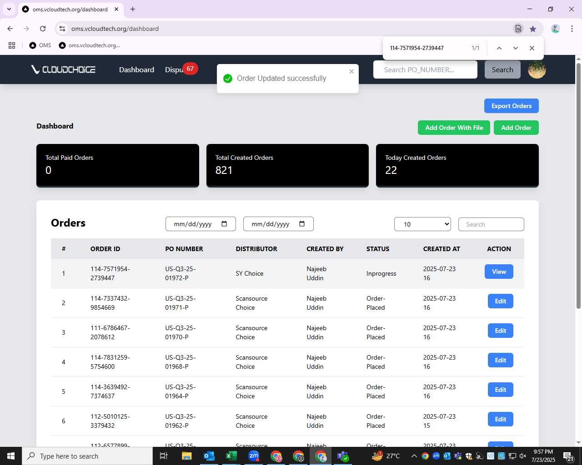This screenshot has width=582, height=465.
Task: Click the STATUS column header
Action: click(378, 249)
